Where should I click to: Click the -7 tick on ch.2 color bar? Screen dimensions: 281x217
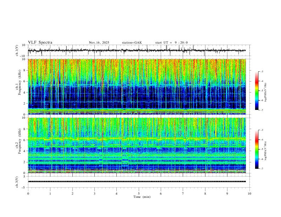coord(261,169)
